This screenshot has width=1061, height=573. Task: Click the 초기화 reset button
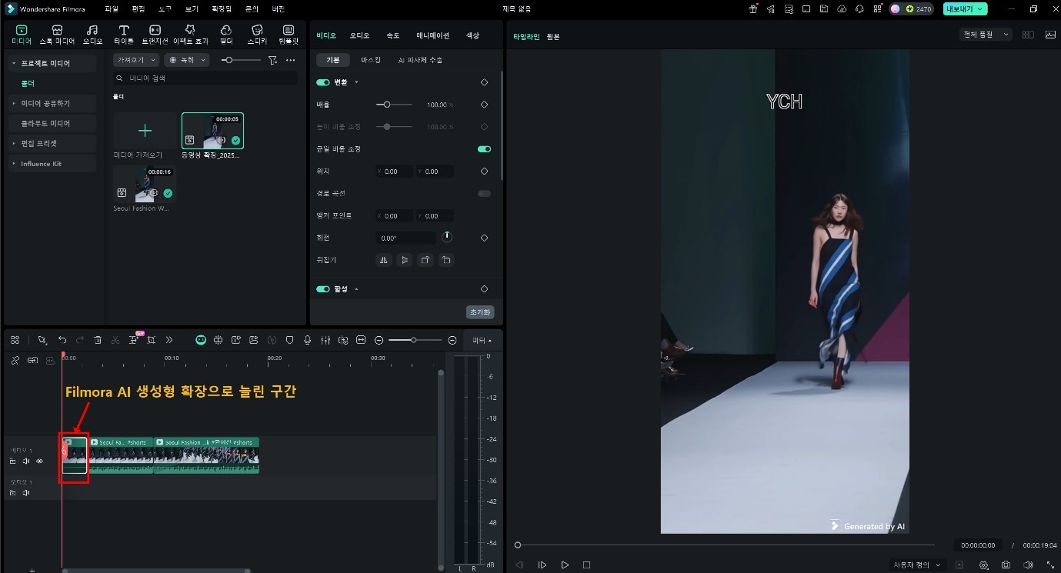(480, 312)
